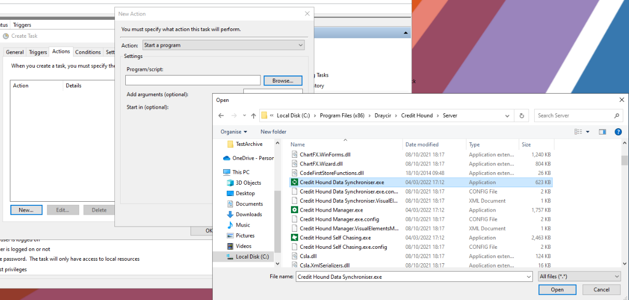Click Credit Hound in the address path

[417, 116]
